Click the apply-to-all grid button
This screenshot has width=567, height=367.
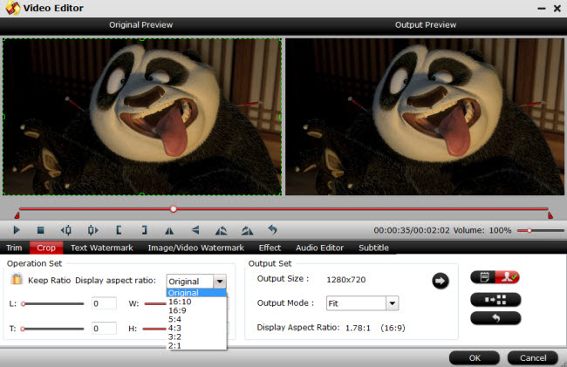click(495, 300)
